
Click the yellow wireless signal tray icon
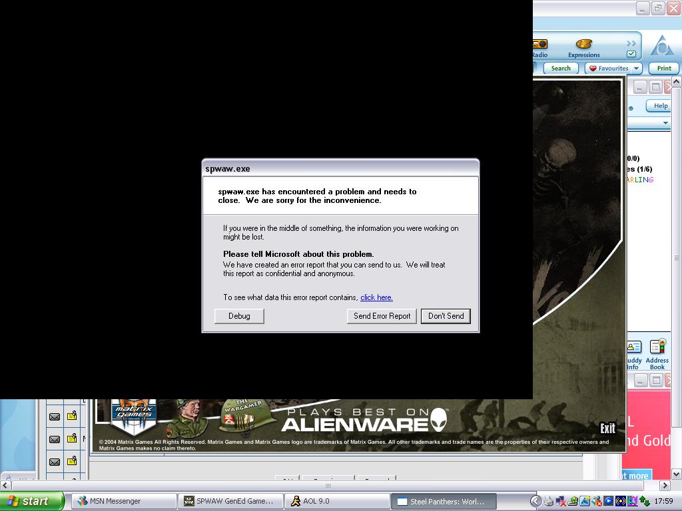click(620, 502)
